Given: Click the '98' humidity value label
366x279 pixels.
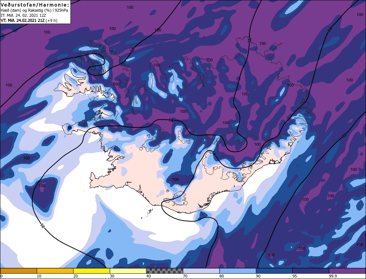Looking at the screenshot, I should 70,128.
